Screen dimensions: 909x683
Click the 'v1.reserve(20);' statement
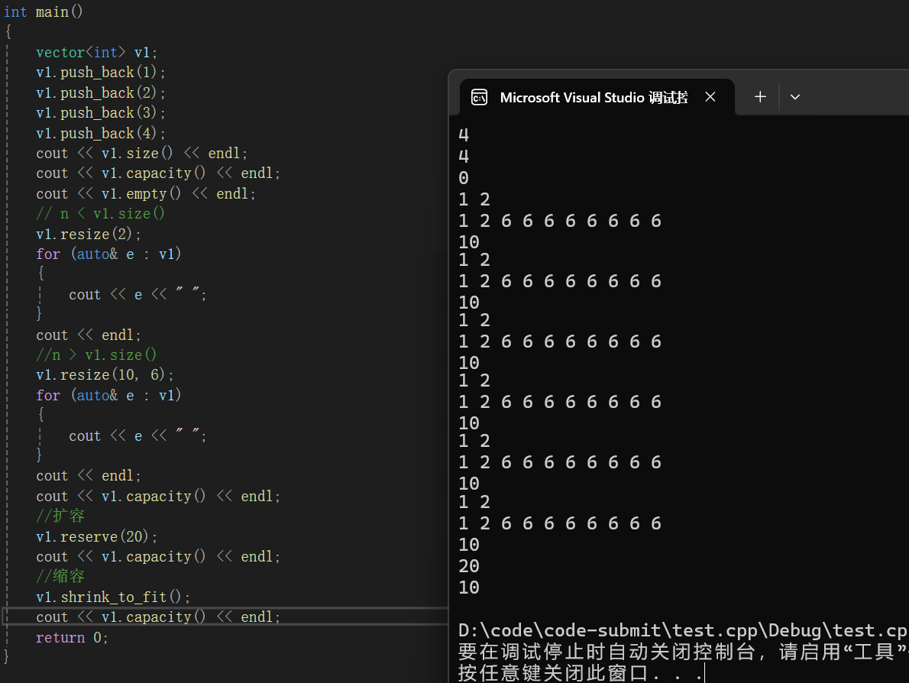pyautogui.click(x=96, y=536)
